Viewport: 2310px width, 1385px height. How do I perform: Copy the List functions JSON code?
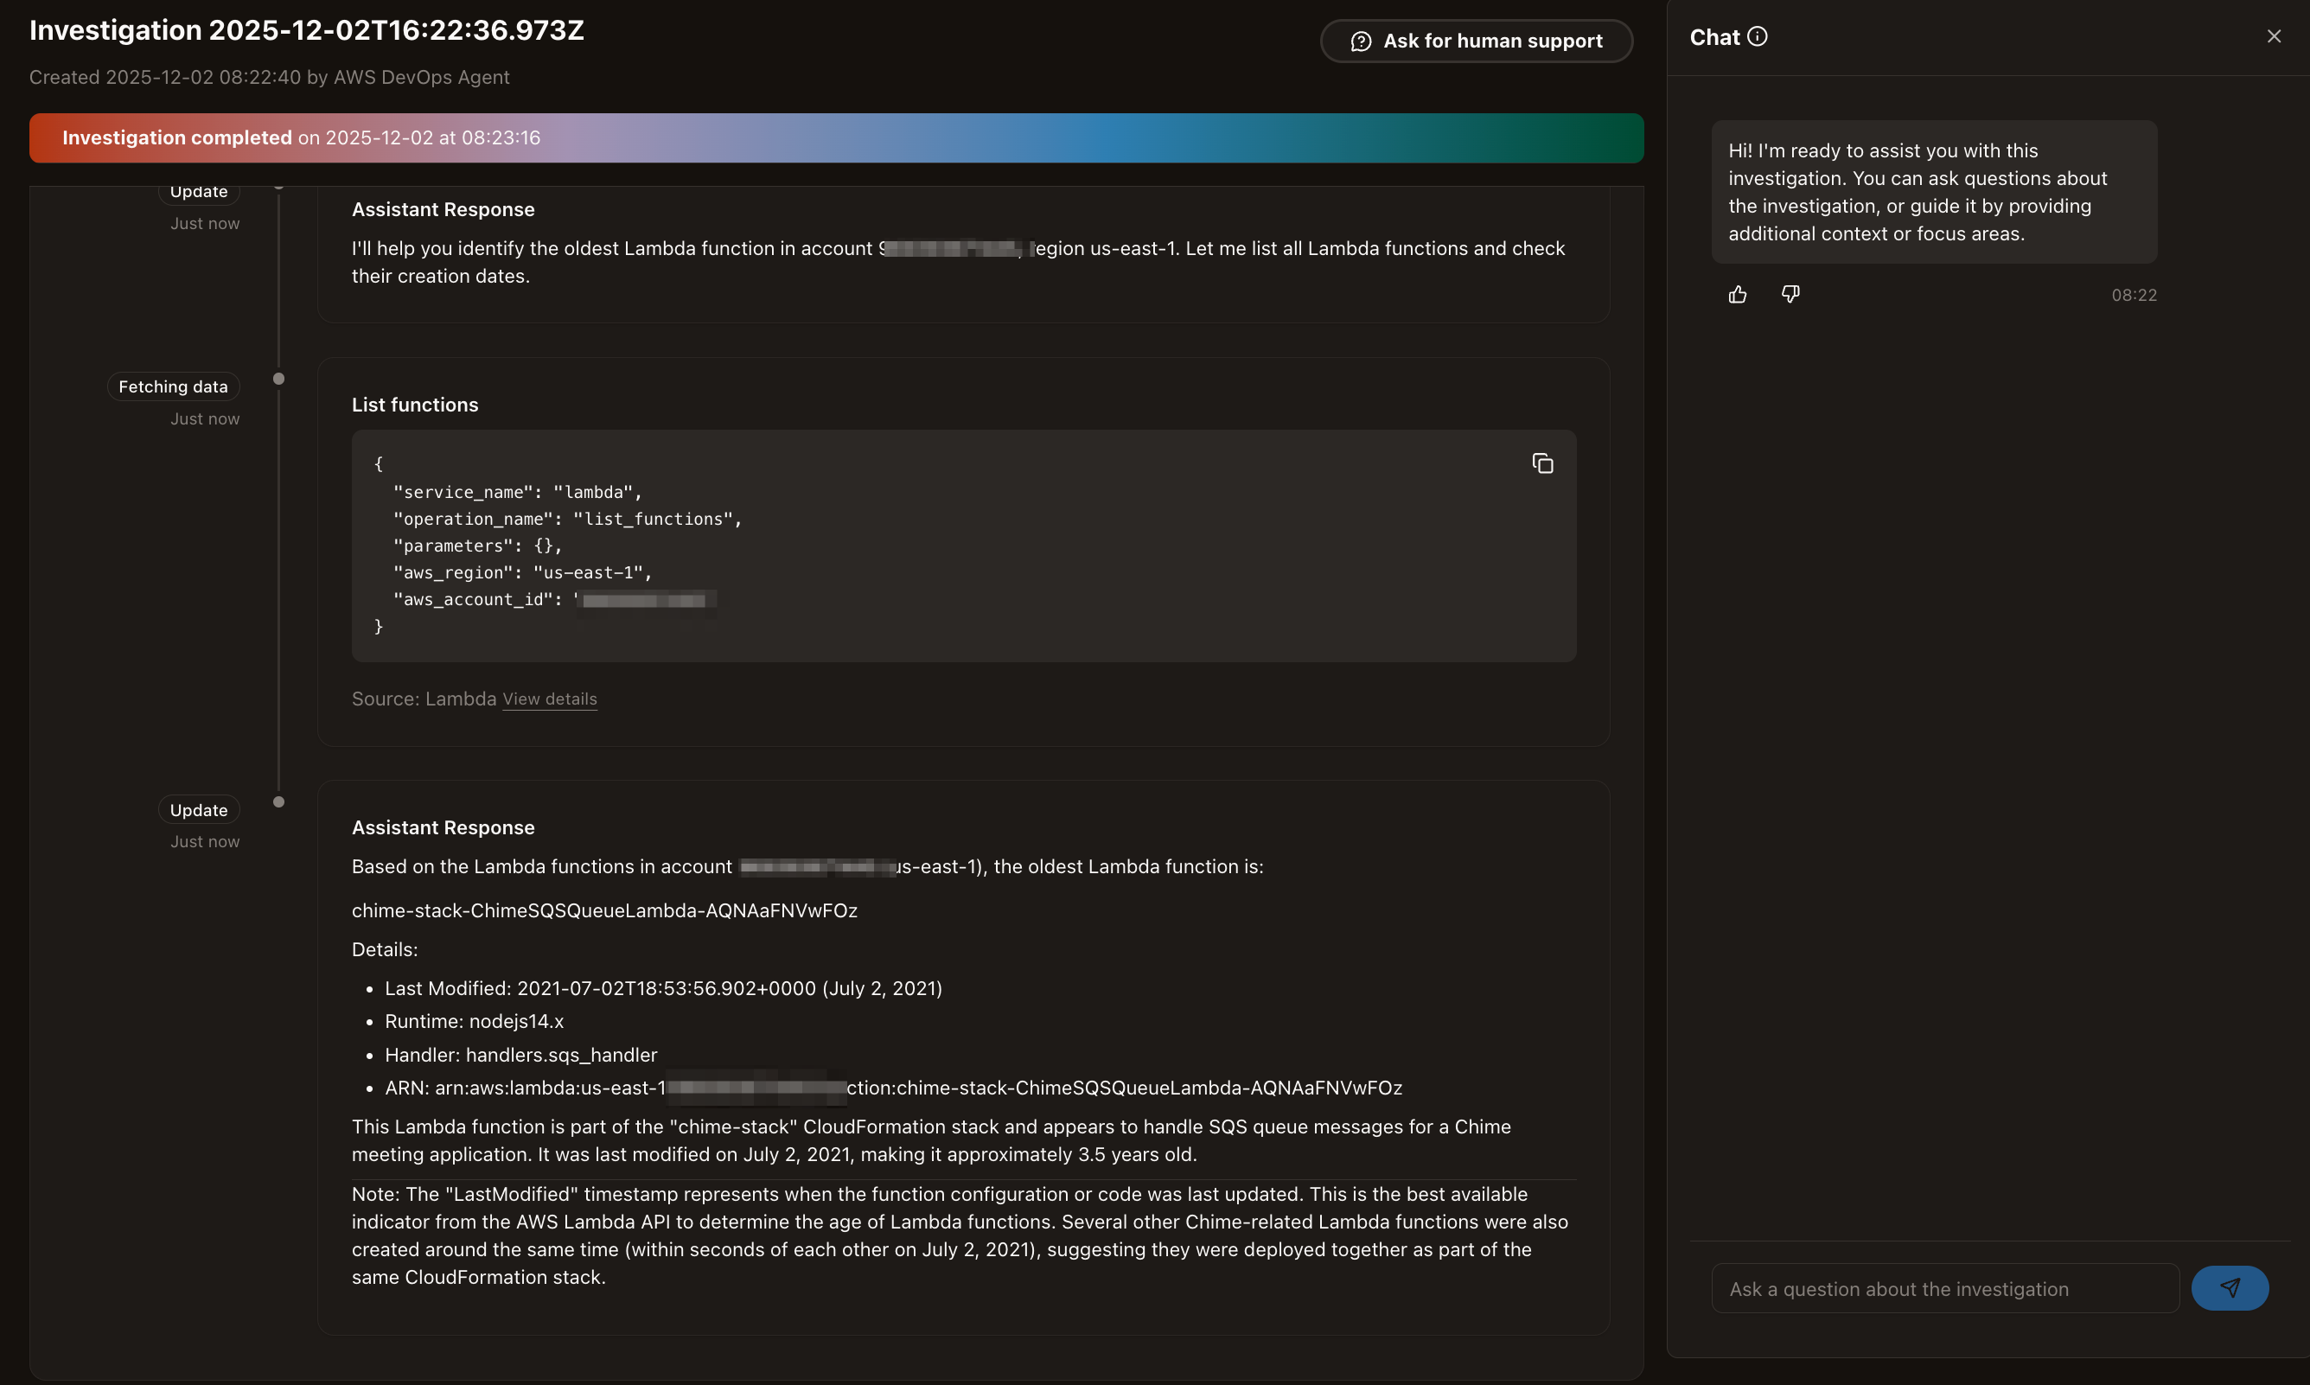tap(1542, 464)
